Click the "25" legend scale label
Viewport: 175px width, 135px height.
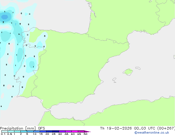point(54,134)
